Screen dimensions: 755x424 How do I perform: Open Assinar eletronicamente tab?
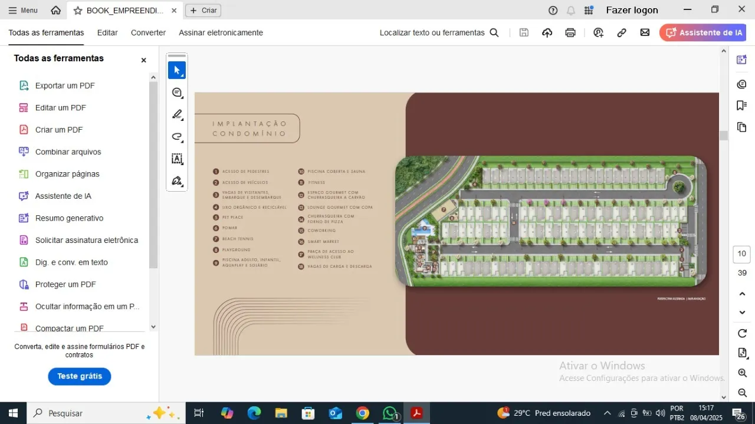point(221,32)
